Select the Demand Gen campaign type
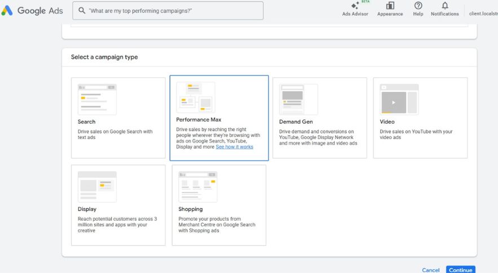This screenshot has height=273, width=498. [320, 118]
